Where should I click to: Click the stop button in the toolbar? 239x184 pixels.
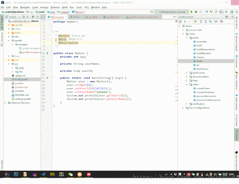pyautogui.click(x=226, y=12)
